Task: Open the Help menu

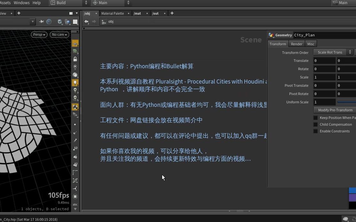Action: (x=36, y=3)
